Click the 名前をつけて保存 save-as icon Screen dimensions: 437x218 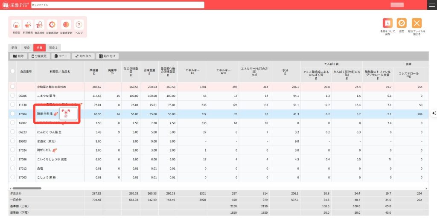tap(387, 25)
